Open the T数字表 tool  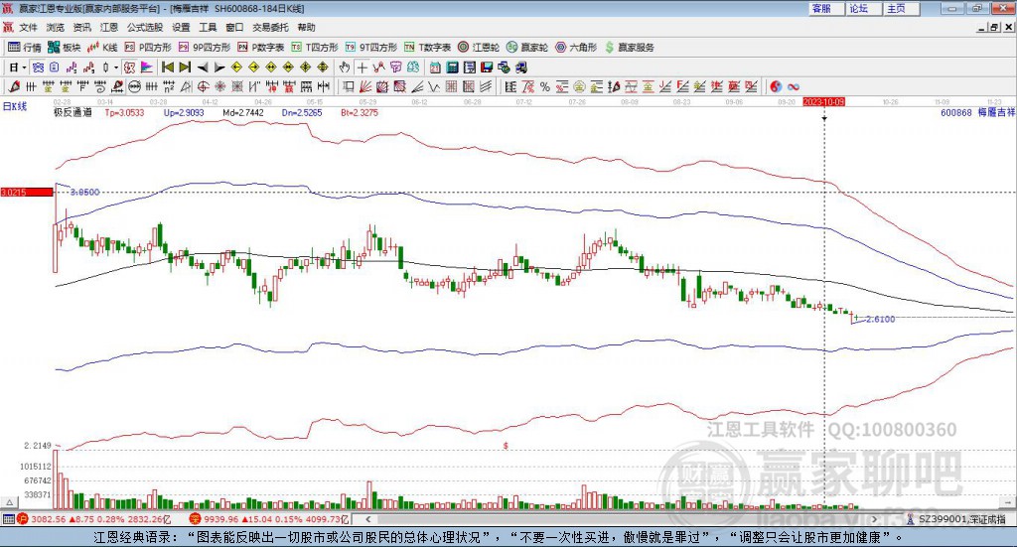427,48
